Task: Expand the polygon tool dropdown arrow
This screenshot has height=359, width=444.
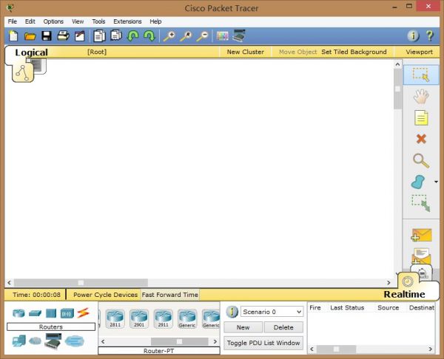Action: click(x=436, y=182)
